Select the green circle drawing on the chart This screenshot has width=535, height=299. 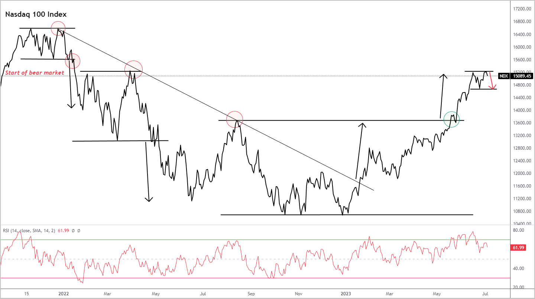[x=451, y=119]
